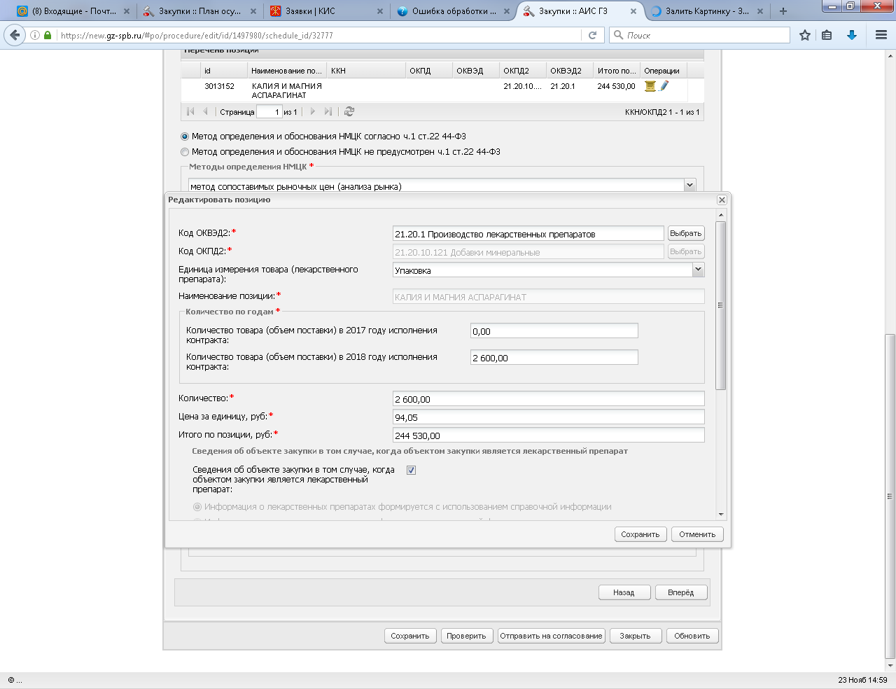Click the magnifier icon in the browser search box
The width and height of the screenshot is (896, 689).
(x=618, y=35)
